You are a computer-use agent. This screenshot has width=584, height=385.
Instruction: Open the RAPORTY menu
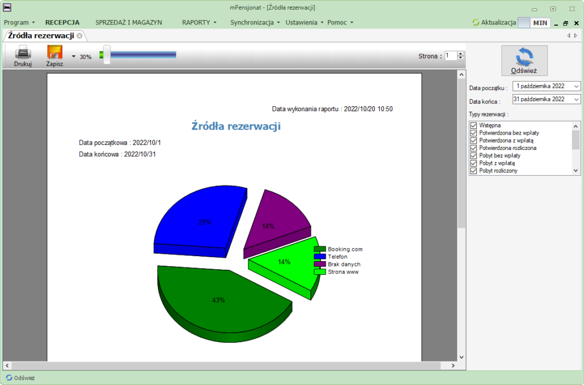tap(199, 22)
